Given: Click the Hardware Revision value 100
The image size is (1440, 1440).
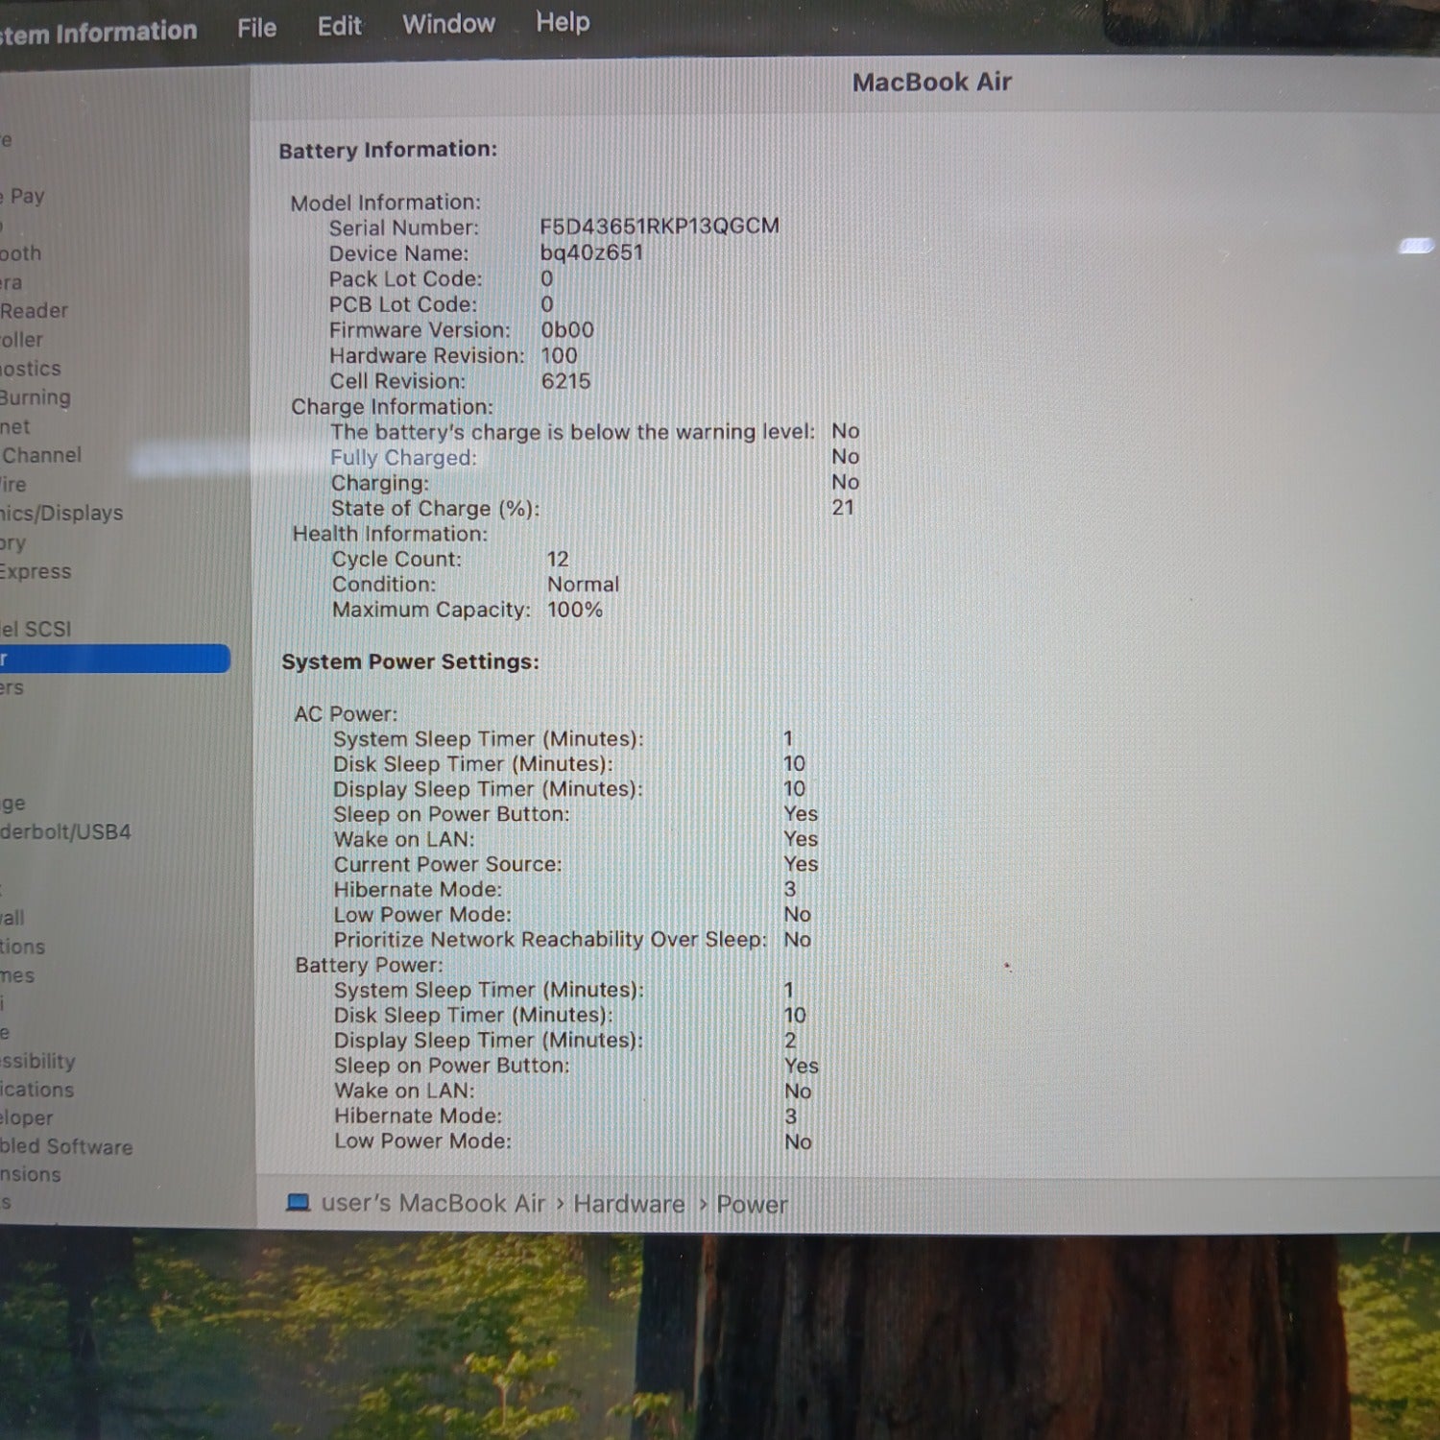Looking at the screenshot, I should click(x=559, y=355).
